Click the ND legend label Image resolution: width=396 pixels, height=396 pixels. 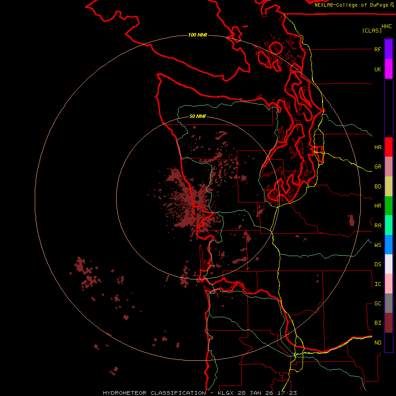(378, 342)
